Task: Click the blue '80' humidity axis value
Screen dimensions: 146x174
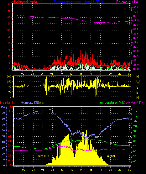Action: click(3, 119)
